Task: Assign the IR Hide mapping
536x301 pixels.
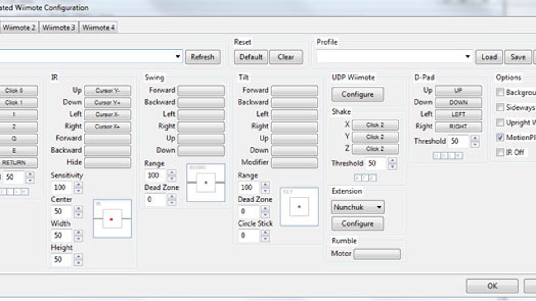Action: pos(107,163)
